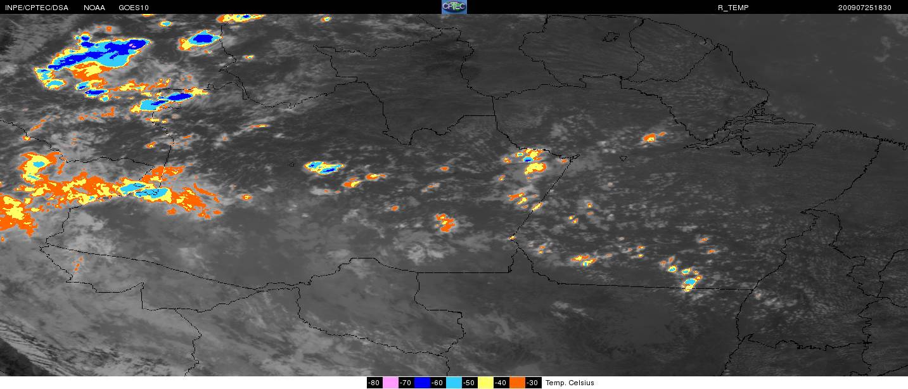Select the dark blue -70 to -60 swatch
Screen dimensions: 908x389
point(421,383)
